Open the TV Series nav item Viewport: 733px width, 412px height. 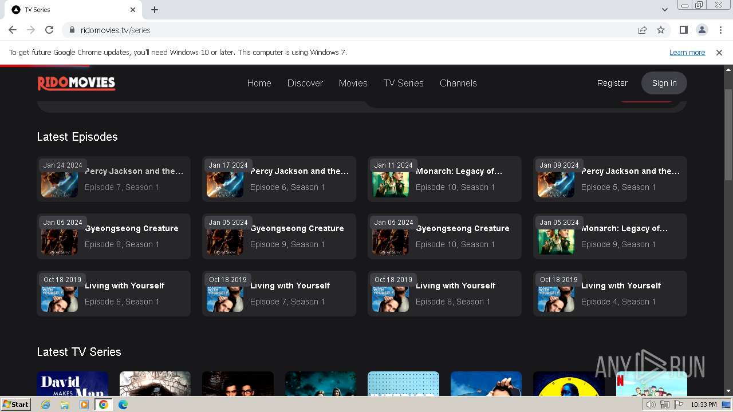pyautogui.click(x=404, y=83)
